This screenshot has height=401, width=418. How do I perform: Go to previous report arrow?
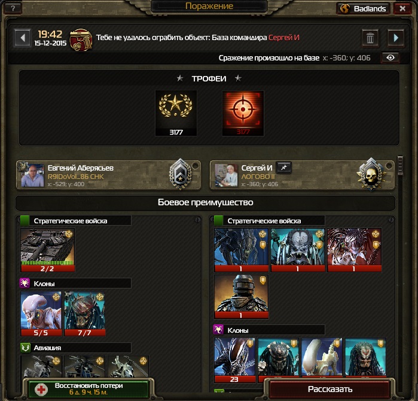pos(22,38)
